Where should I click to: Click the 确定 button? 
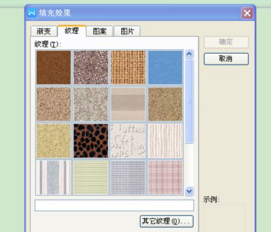[x=226, y=42]
